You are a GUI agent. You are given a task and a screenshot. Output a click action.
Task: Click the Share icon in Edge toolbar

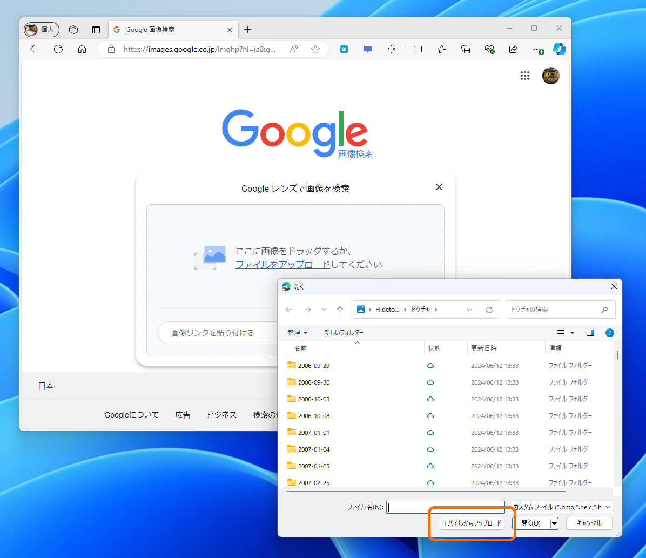[x=513, y=49]
